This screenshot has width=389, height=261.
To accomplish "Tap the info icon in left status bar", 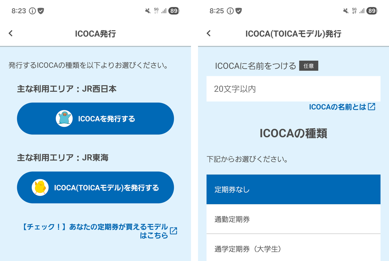I will coord(32,11).
